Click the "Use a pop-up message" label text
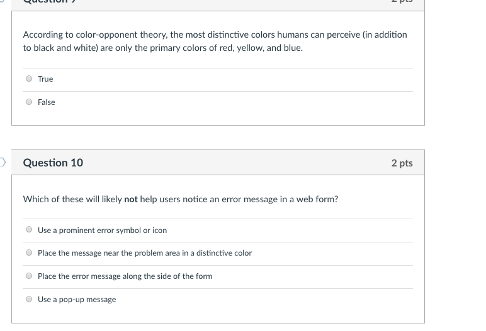The height and width of the screenshot is (331, 486). (x=77, y=300)
